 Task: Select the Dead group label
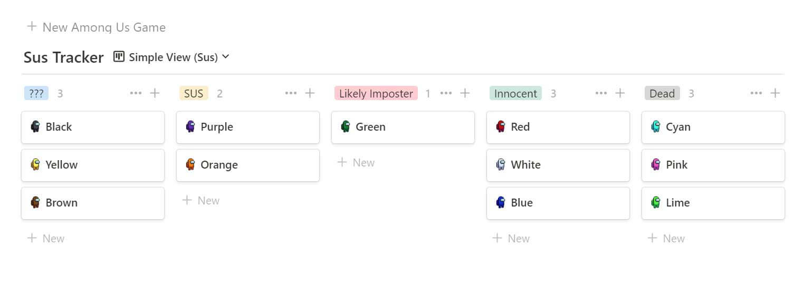pyautogui.click(x=662, y=93)
